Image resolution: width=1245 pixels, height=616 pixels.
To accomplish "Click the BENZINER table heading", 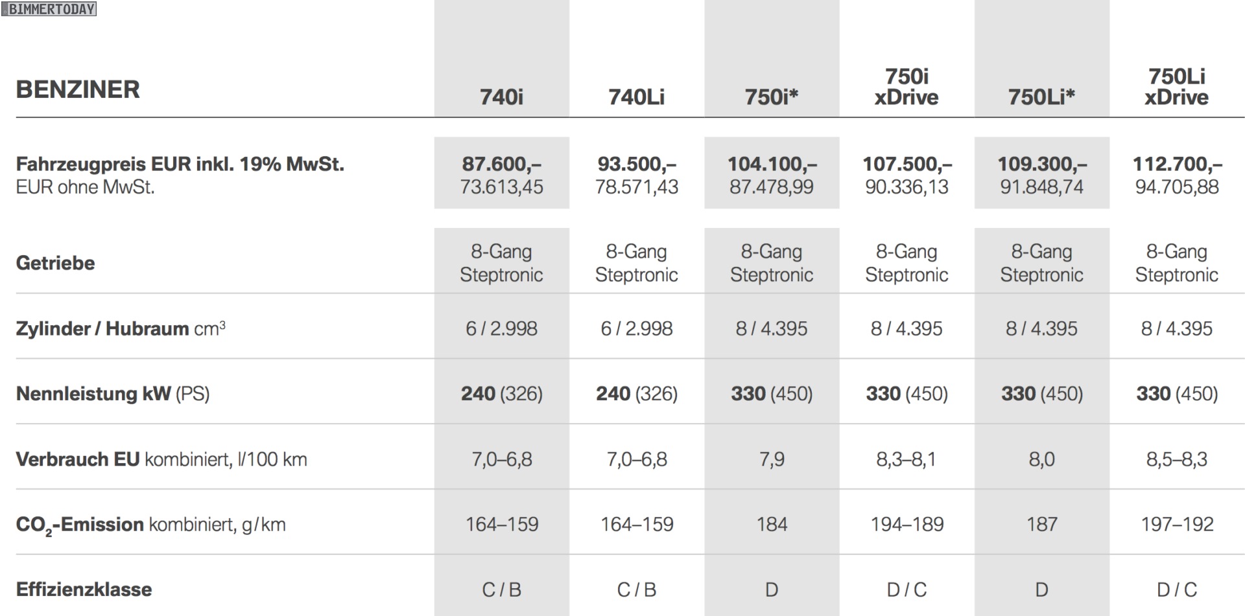I will [78, 89].
